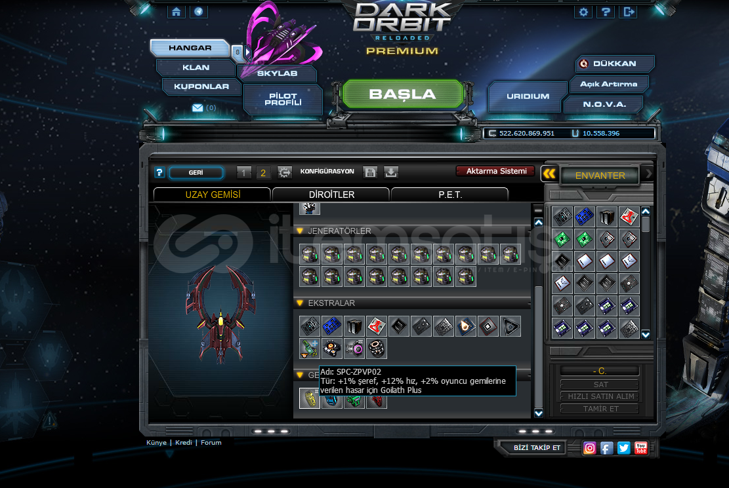Screen dimensions: 729x488
Task: Select the flame chip in Ekstralar
Action: [x=466, y=326]
